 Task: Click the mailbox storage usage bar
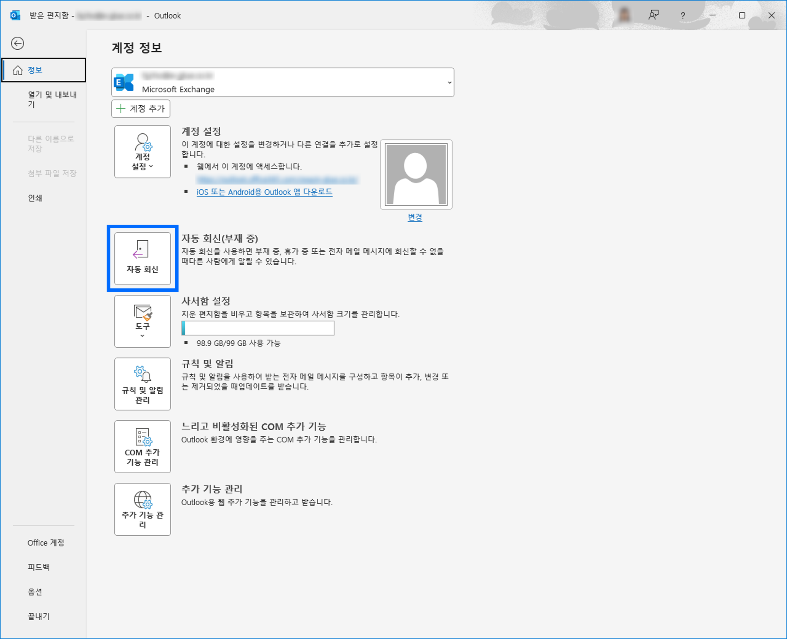tap(258, 328)
